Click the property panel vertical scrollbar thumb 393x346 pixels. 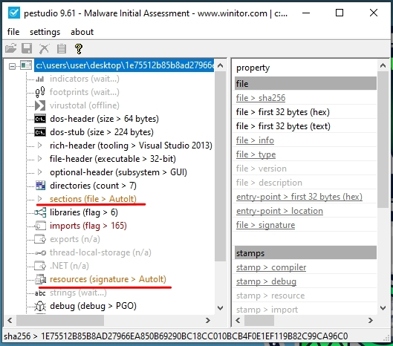pyautogui.click(x=383, y=140)
